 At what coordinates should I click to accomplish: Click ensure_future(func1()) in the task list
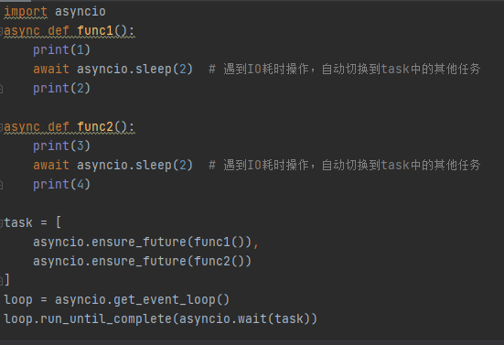click(171, 243)
